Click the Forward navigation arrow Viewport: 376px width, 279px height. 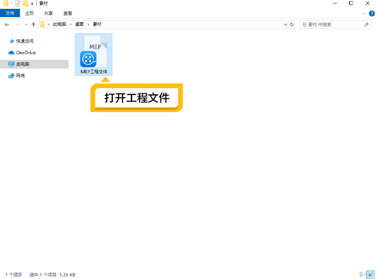point(18,25)
